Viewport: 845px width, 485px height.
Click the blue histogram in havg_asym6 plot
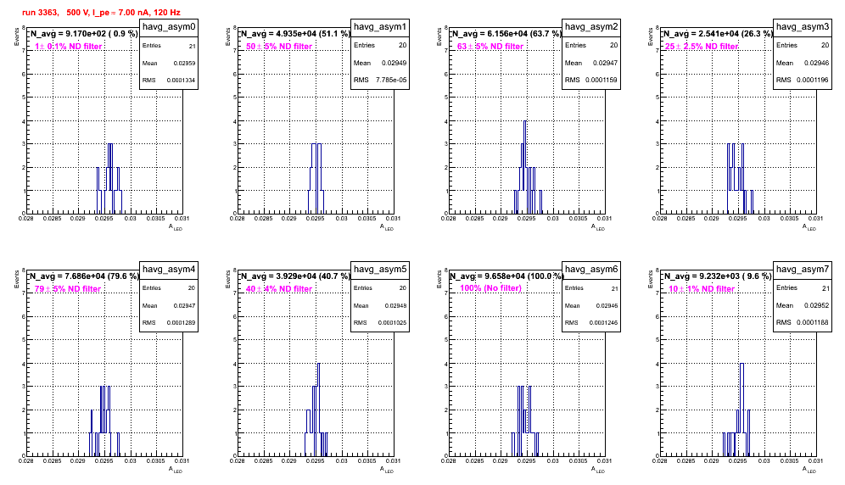(x=525, y=423)
